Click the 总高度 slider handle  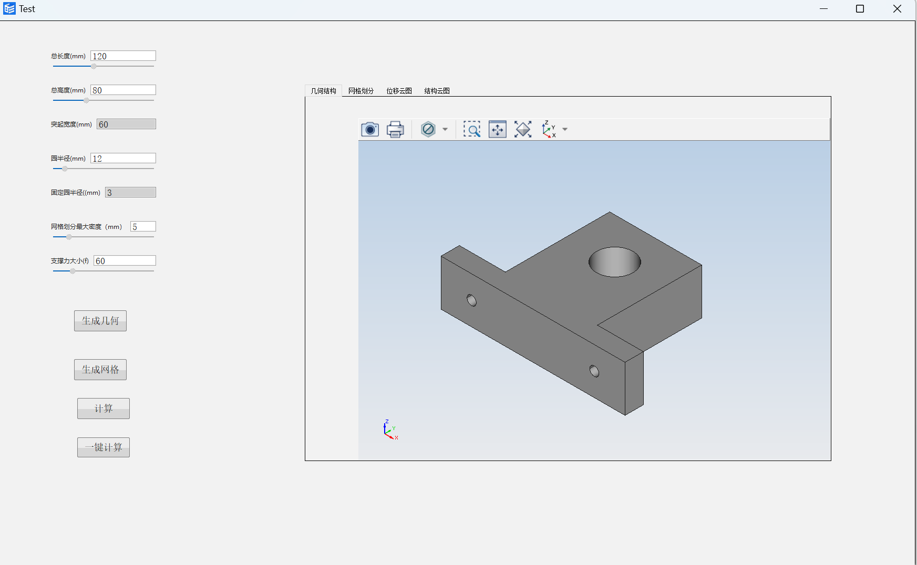click(x=86, y=100)
